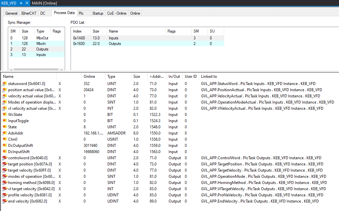Click the WcState input variable icon

tap(5, 115)
